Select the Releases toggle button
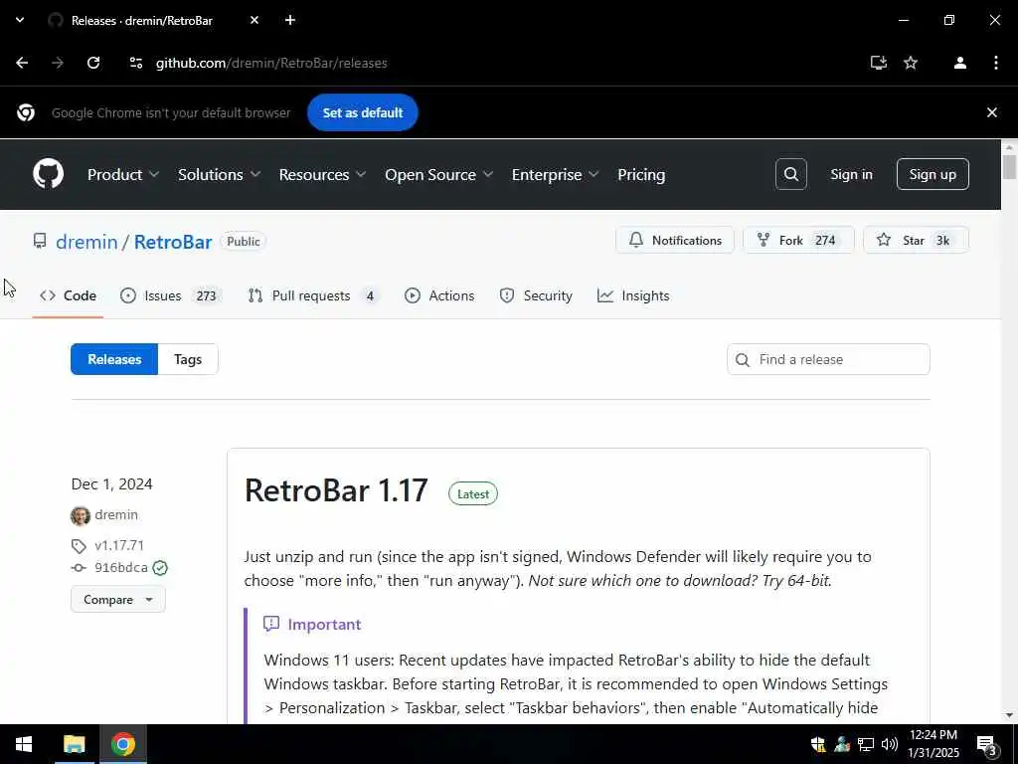The image size is (1018, 764). pyautogui.click(x=114, y=359)
